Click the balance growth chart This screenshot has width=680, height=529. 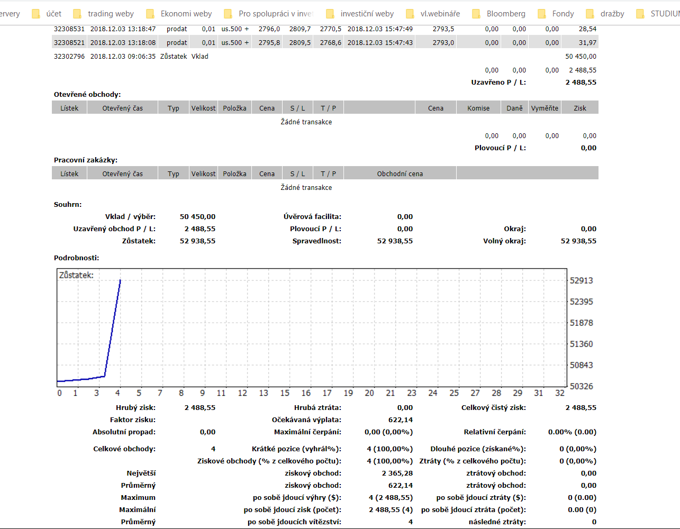(x=312, y=328)
